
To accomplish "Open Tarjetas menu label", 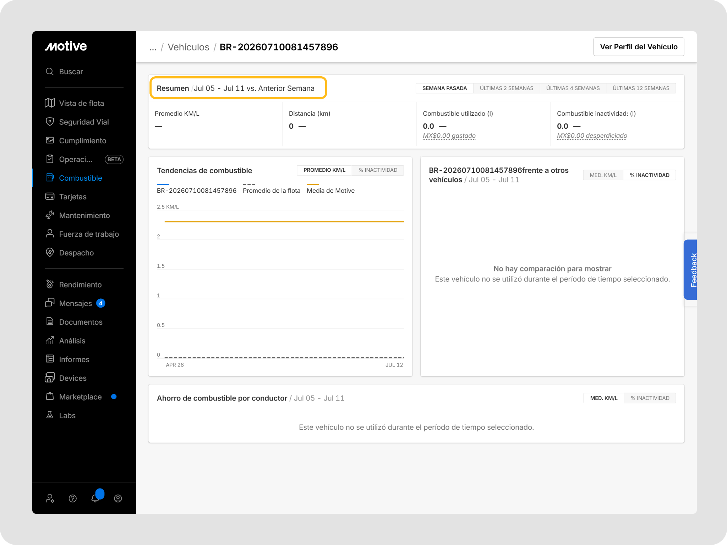I will [73, 197].
